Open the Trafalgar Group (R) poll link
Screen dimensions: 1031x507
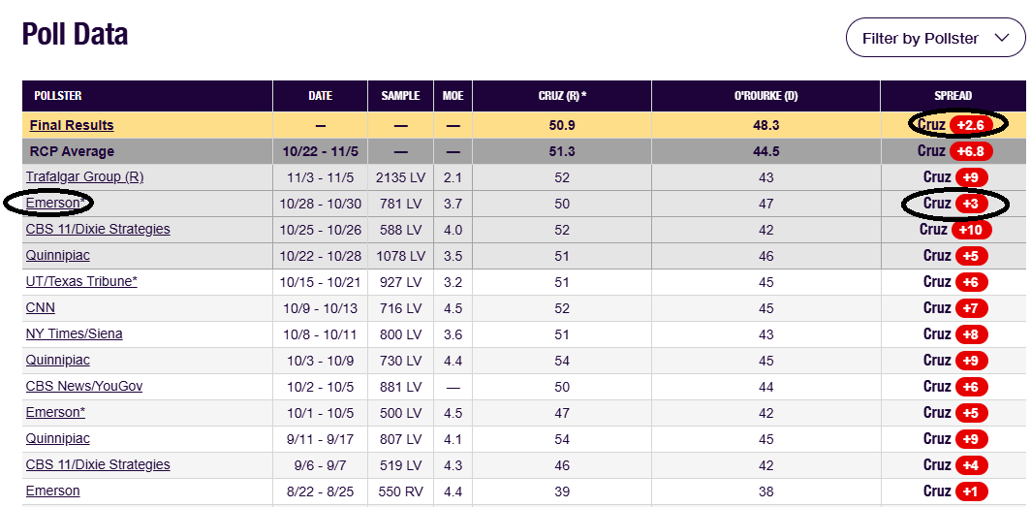click(85, 176)
